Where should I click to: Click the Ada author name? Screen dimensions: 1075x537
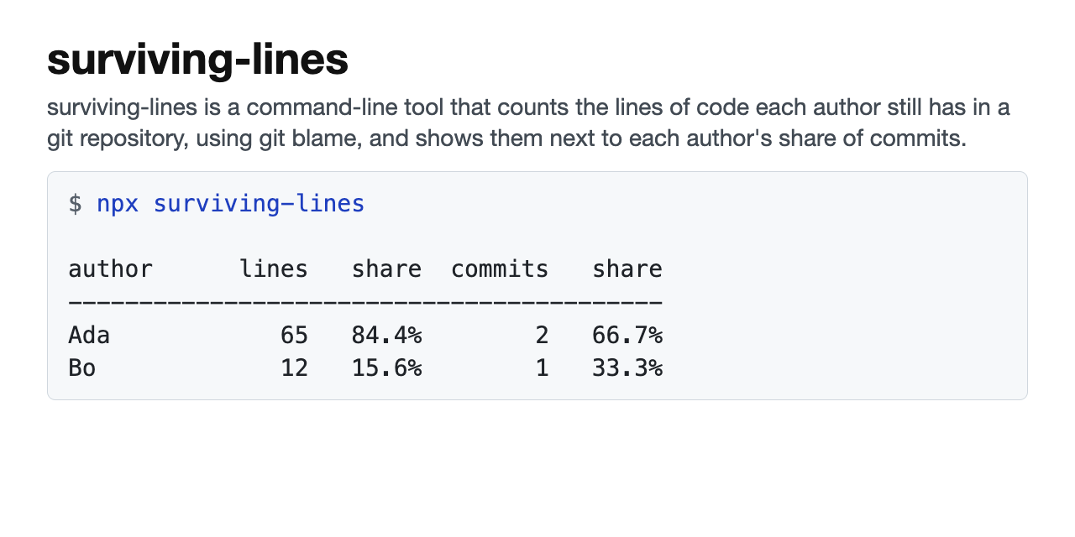click(x=89, y=335)
